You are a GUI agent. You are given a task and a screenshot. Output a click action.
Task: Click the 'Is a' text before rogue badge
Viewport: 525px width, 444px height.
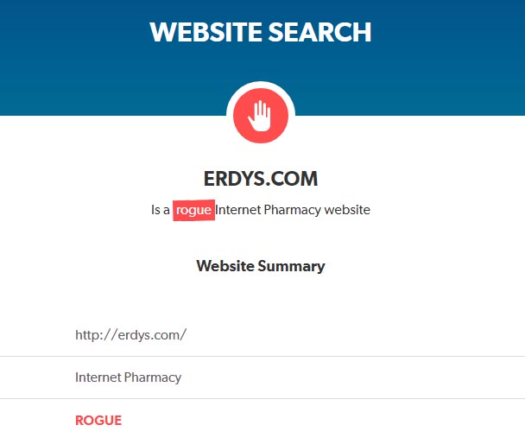coord(161,210)
